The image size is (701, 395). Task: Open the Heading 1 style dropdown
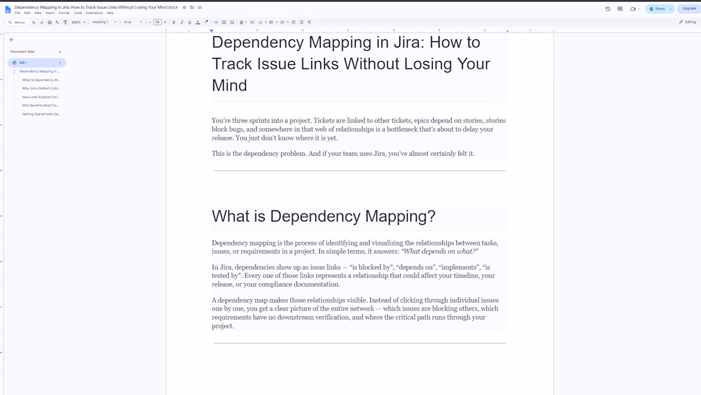click(x=104, y=22)
